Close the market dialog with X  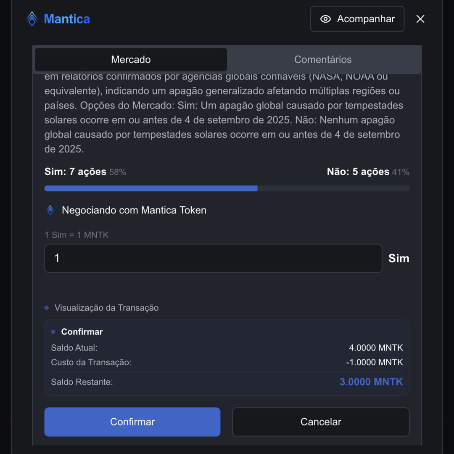click(420, 19)
